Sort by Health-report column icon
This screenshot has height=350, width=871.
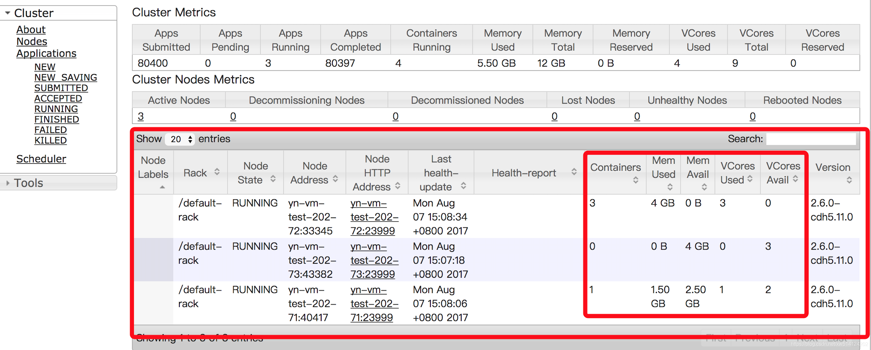(x=574, y=172)
